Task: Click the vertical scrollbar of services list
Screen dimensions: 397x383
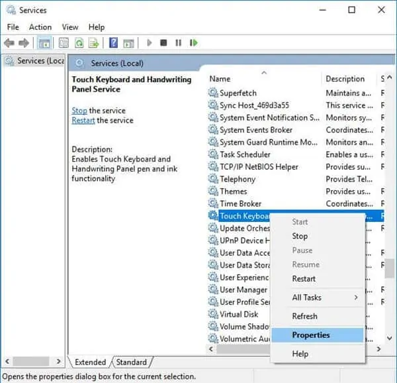Action: 390,267
